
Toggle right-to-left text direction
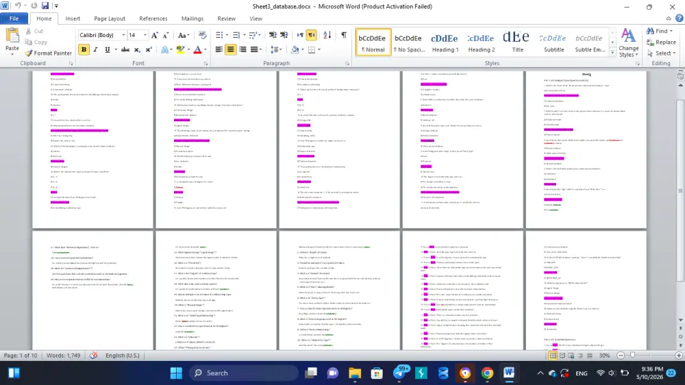pos(312,35)
